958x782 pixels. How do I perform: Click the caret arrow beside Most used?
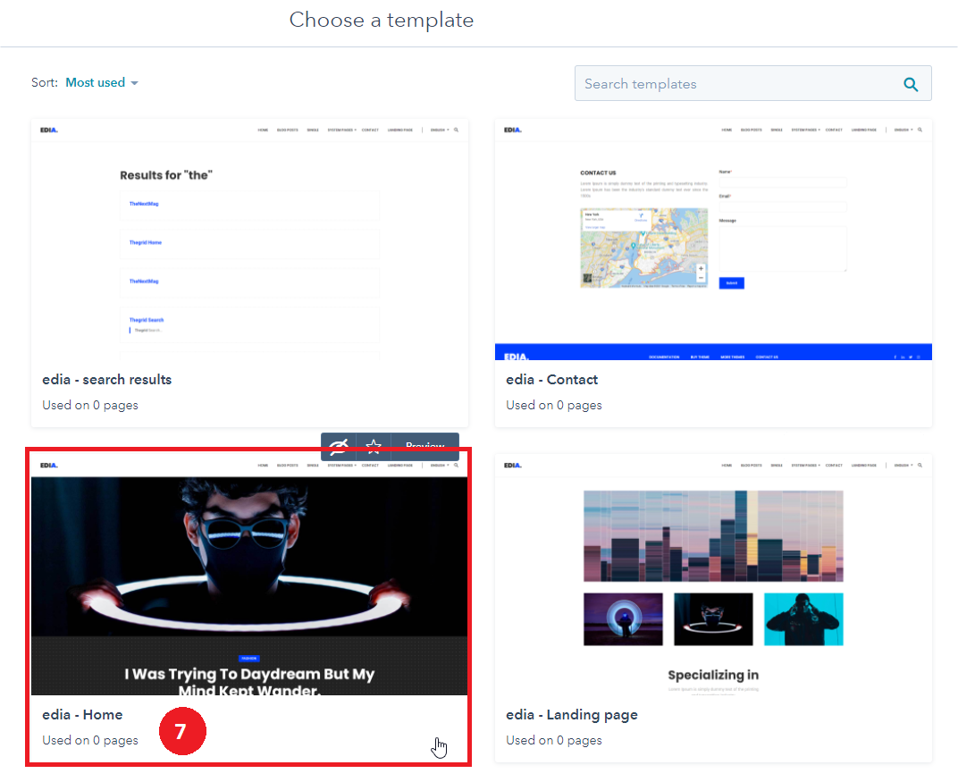[x=134, y=83]
